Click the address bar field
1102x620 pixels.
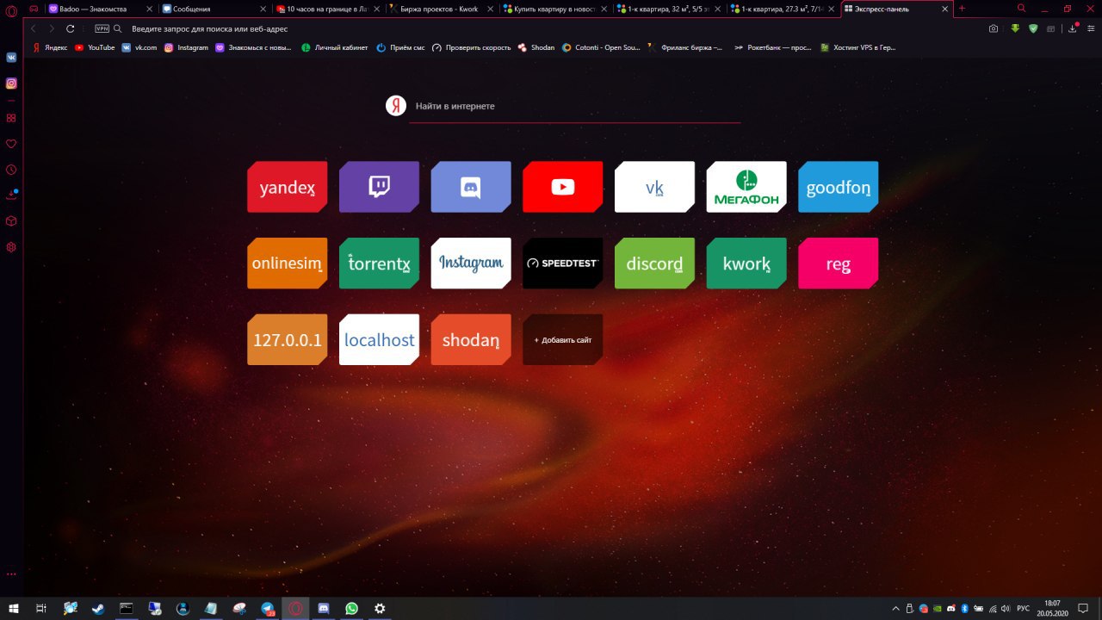point(551,28)
